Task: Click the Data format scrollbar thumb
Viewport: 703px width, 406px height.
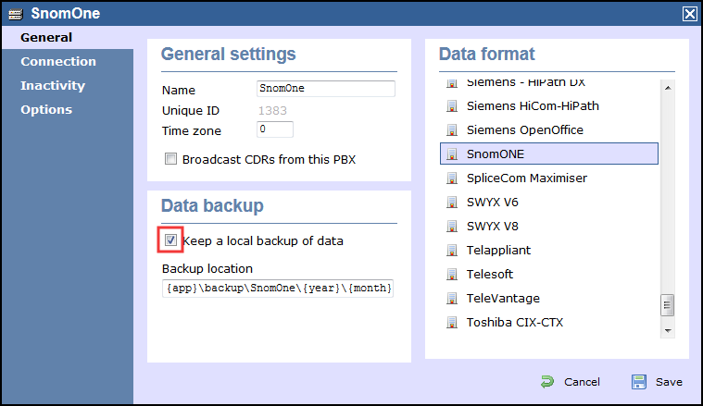Action: tap(667, 305)
